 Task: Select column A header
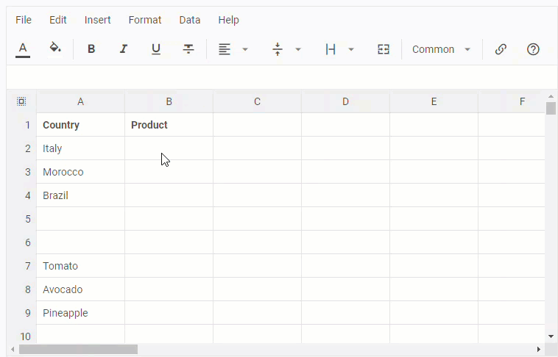[x=81, y=101]
